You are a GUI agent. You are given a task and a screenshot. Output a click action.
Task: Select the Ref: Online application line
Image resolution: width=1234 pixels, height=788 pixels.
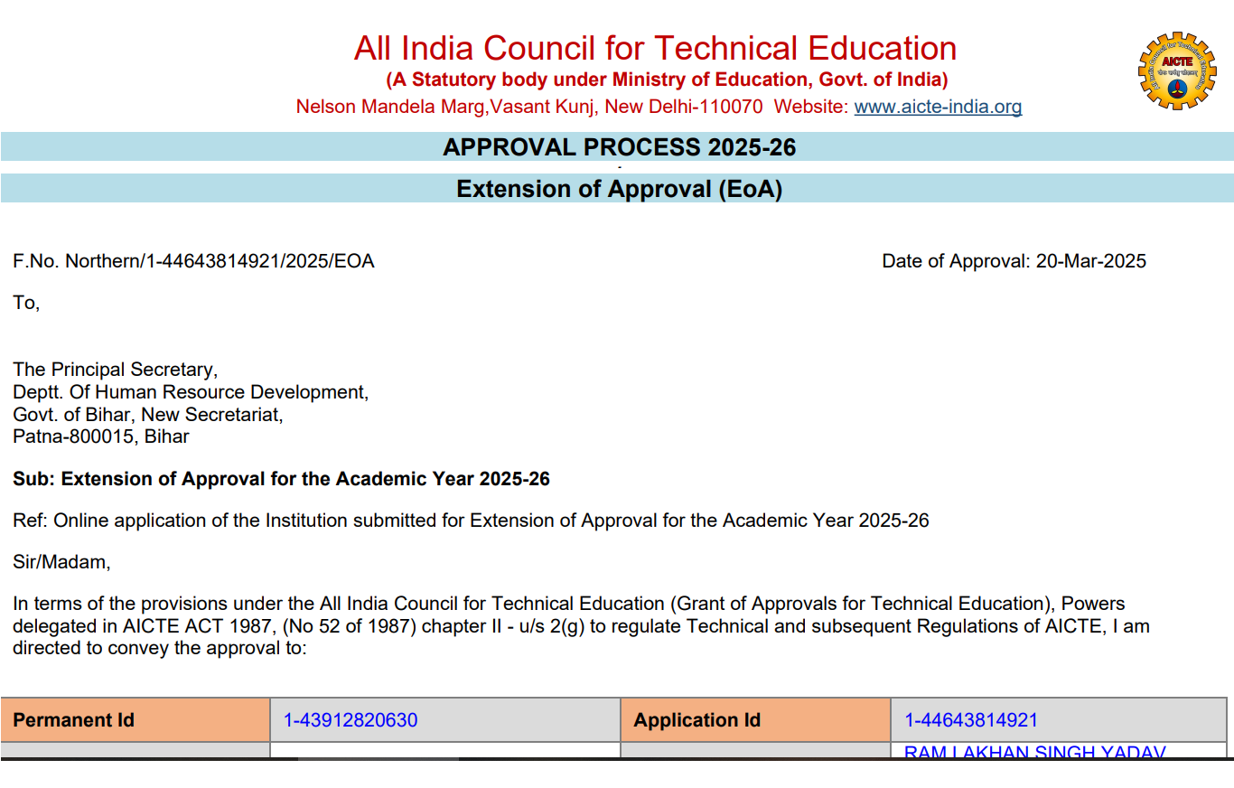[470, 521]
